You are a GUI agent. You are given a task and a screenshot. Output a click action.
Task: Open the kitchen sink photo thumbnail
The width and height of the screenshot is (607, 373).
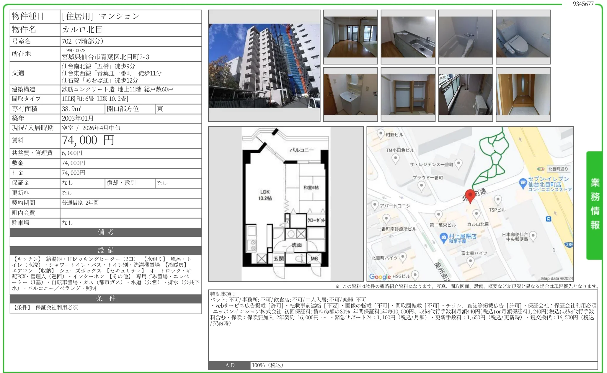coord(408,37)
